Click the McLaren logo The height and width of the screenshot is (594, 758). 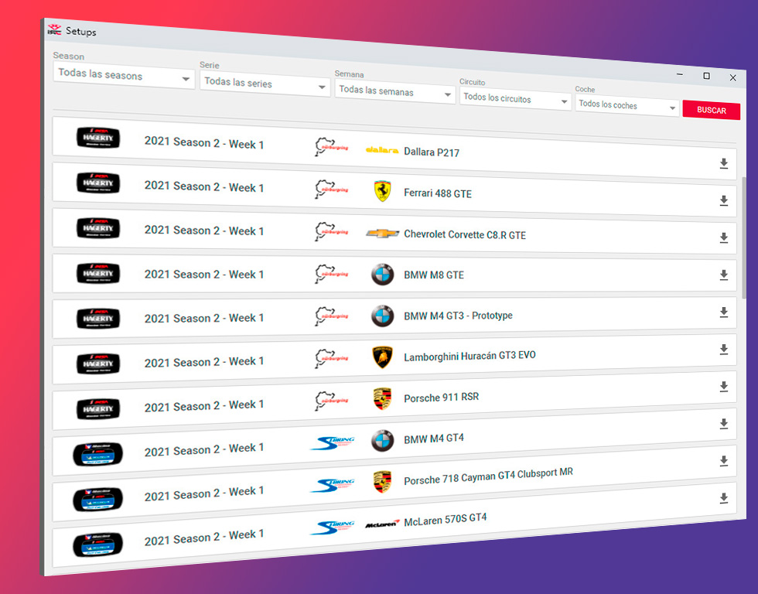(x=382, y=524)
